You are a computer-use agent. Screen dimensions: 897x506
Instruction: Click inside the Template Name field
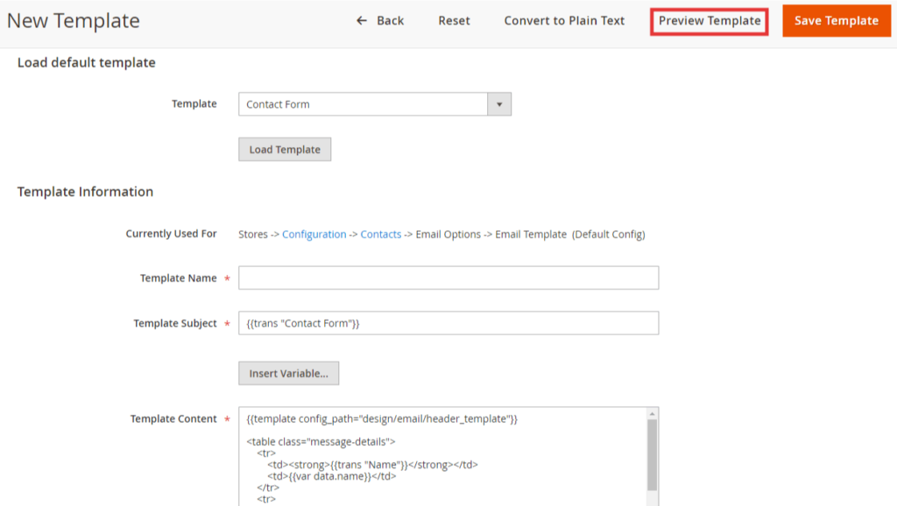click(448, 278)
